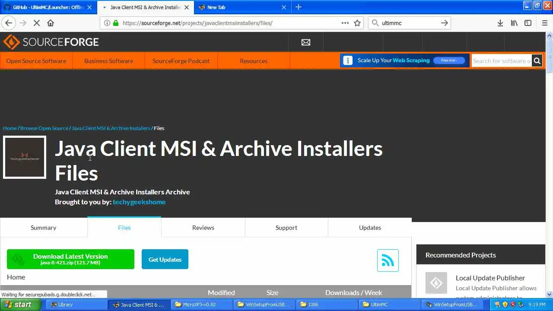
Task: Click the yellow security shield tray icon
Action: click(x=505, y=305)
